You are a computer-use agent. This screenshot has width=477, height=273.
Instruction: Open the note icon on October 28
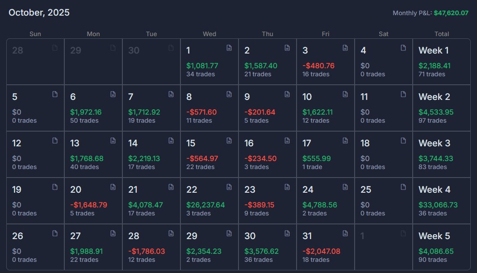171,234
